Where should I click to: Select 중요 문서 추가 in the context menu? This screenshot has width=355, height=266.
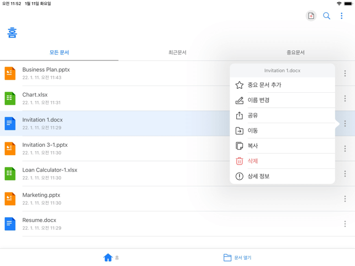pos(282,85)
